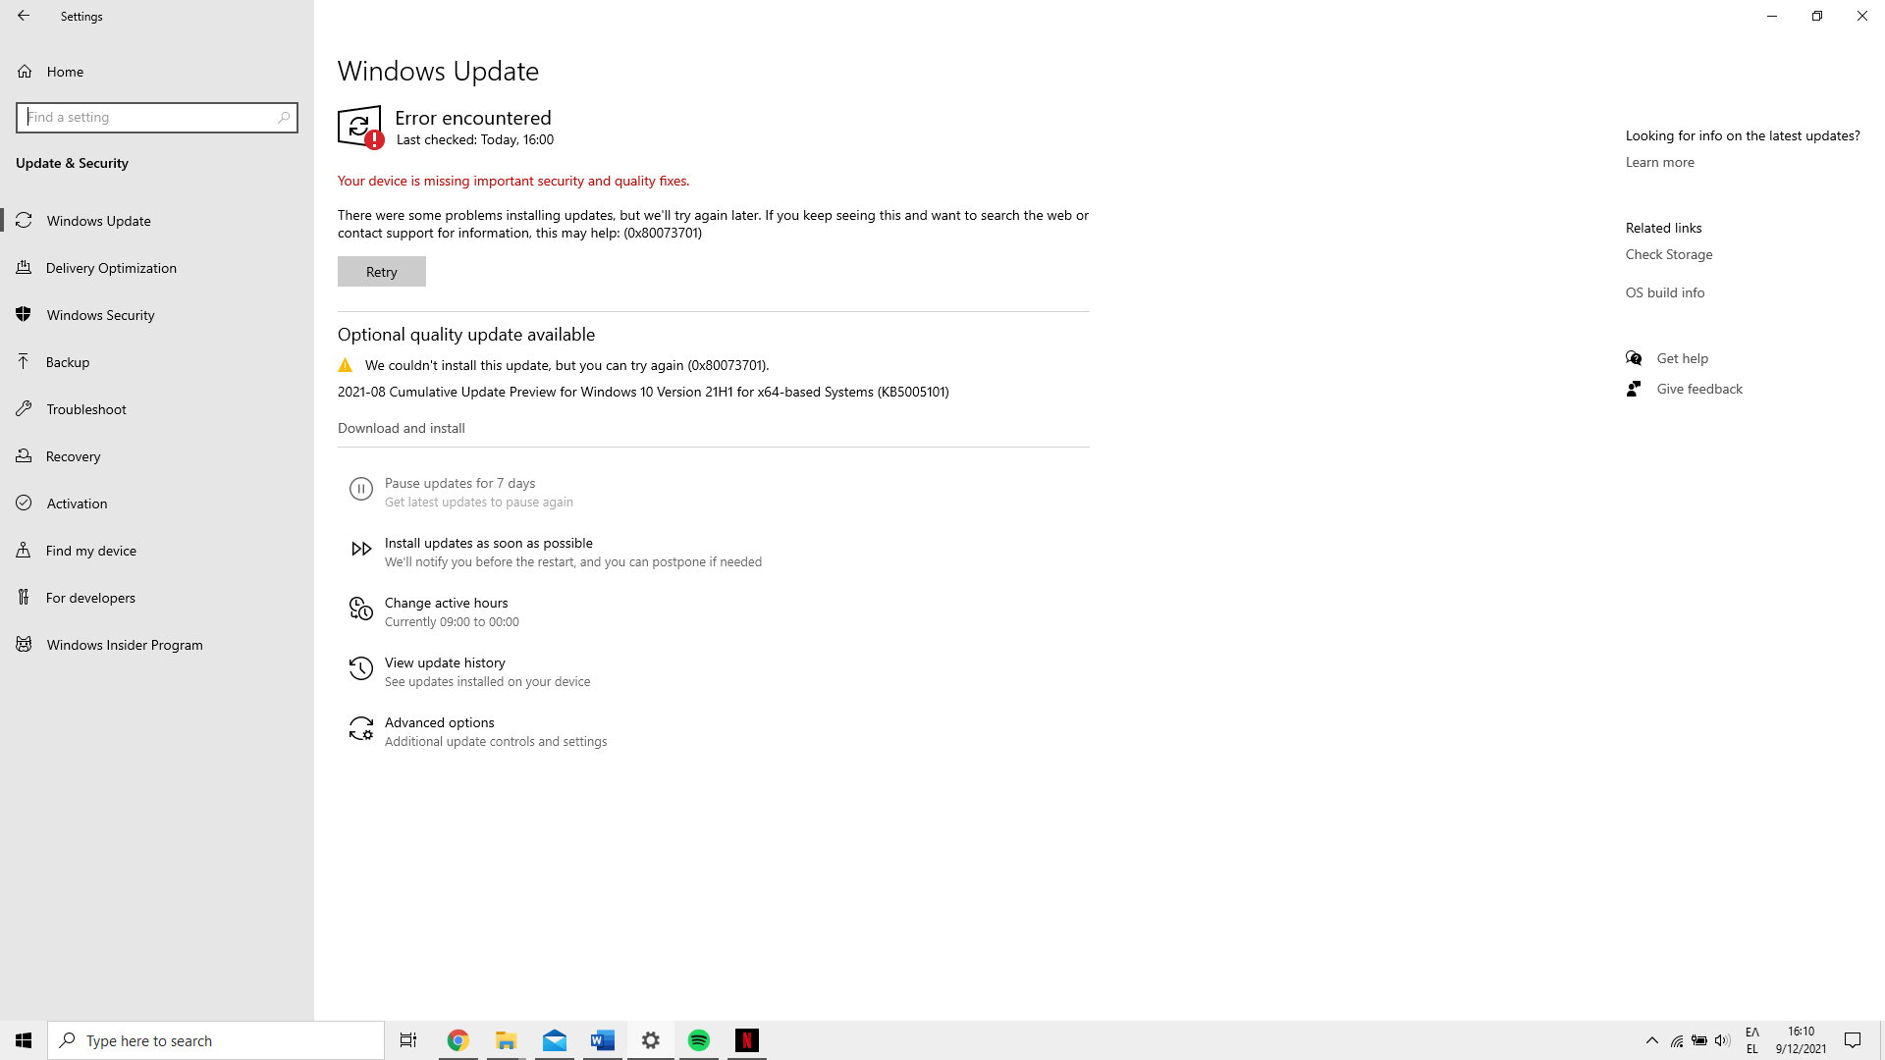Open the notification Action Center

[1853, 1040]
